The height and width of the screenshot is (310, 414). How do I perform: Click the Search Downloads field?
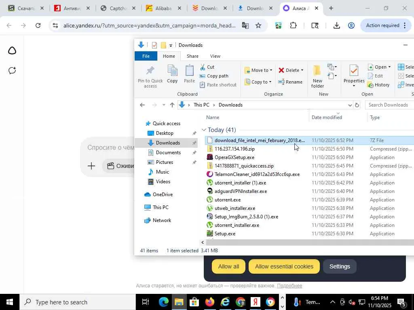pos(389,105)
